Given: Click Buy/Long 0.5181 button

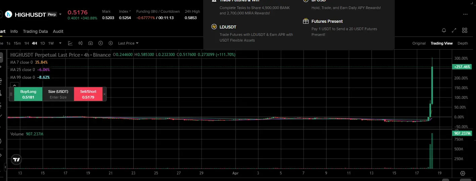Looking at the screenshot, I should [x=28, y=94].
